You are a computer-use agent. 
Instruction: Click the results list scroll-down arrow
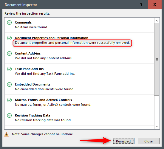(x=157, y=126)
